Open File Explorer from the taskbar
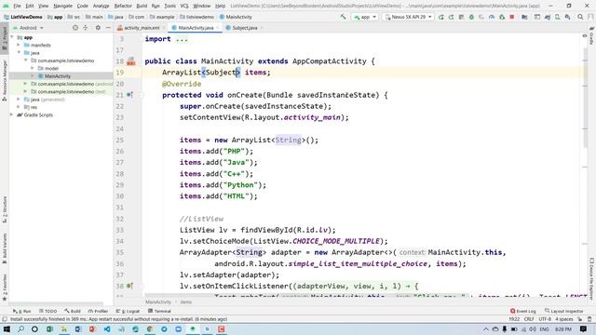Image resolution: width=596 pixels, height=335 pixels. coord(64,328)
